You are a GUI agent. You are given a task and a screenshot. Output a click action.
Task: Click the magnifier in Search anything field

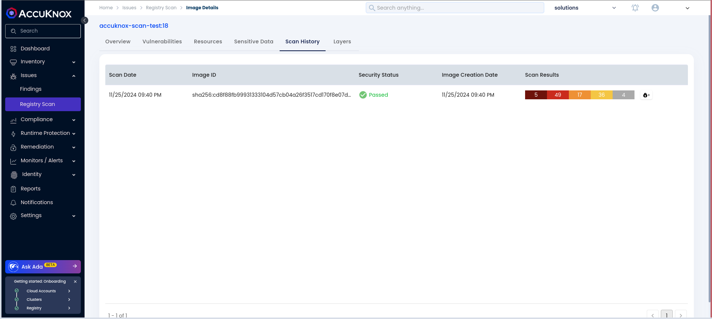pos(372,8)
